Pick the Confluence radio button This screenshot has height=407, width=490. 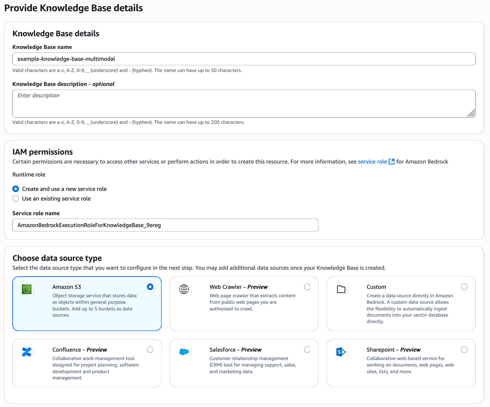(150, 349)
